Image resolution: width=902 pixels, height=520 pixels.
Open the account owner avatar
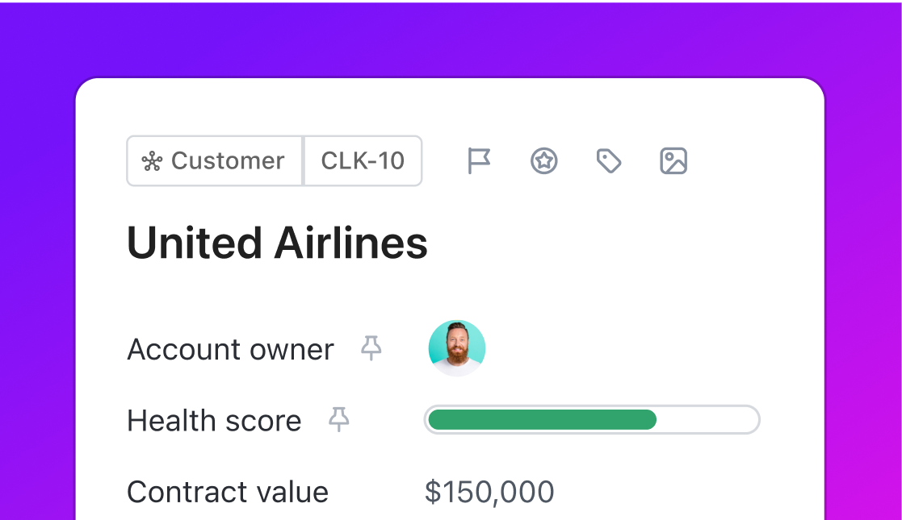tap(457, 348)
